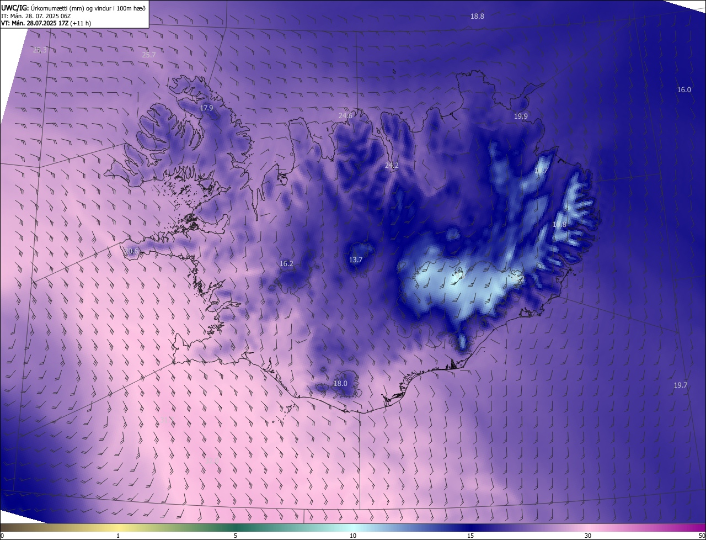Click legend tick label 10

(x=353, y=536)
